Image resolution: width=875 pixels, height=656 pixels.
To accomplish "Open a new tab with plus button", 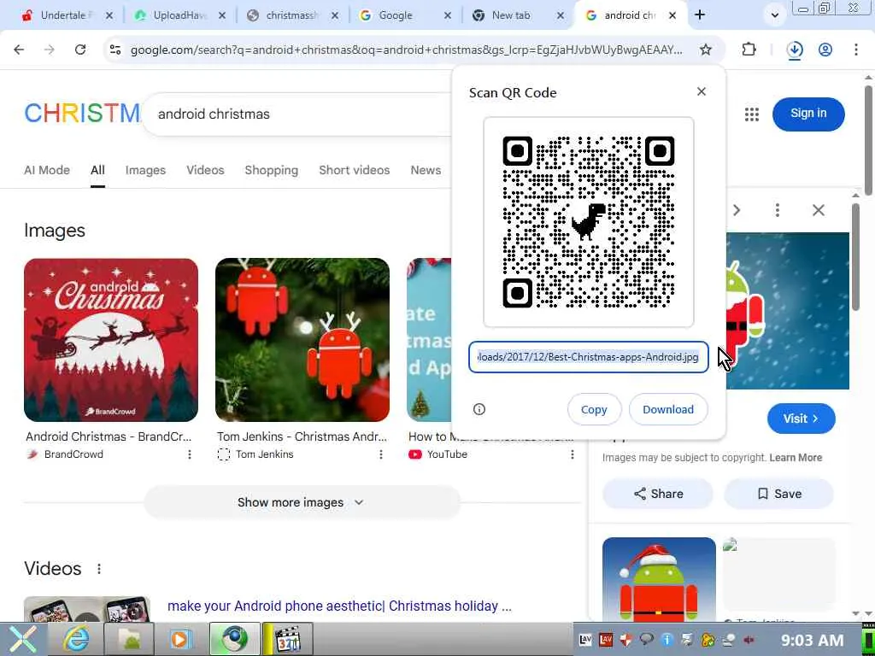I will [700, 15].
